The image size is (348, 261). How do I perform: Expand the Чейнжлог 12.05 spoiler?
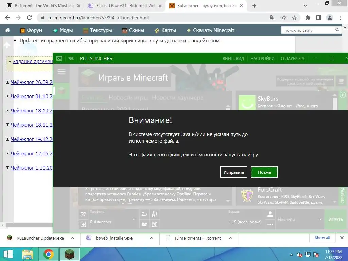pos(7,153)
